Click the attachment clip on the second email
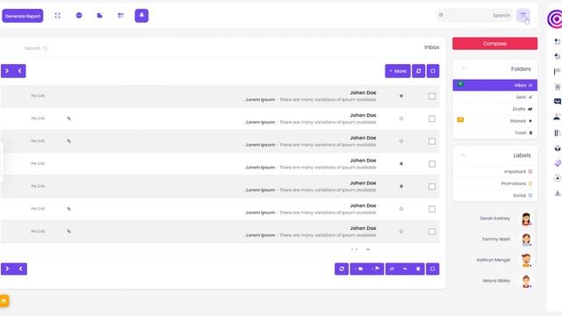The height and width of the screenshot is (316, 562). (x=68, y=118)
